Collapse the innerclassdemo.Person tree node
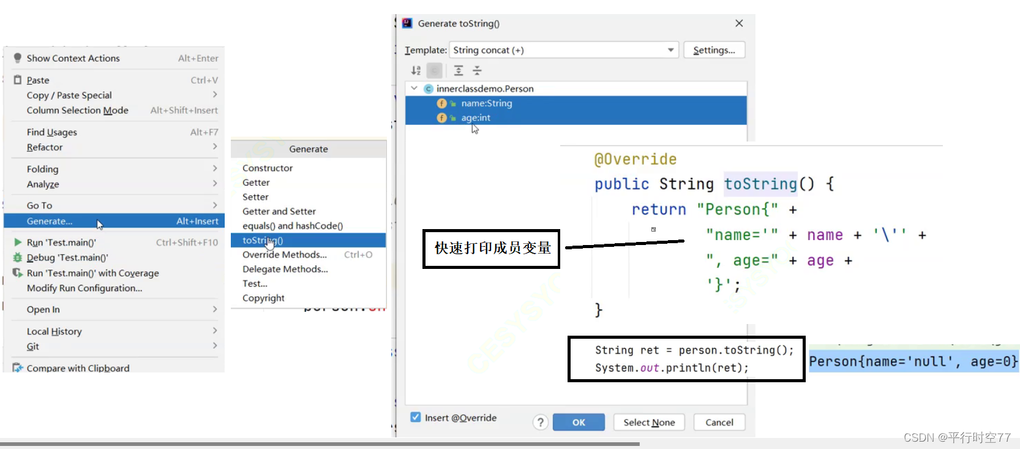Screen dimensions: 1020x449 click(414, 88)
